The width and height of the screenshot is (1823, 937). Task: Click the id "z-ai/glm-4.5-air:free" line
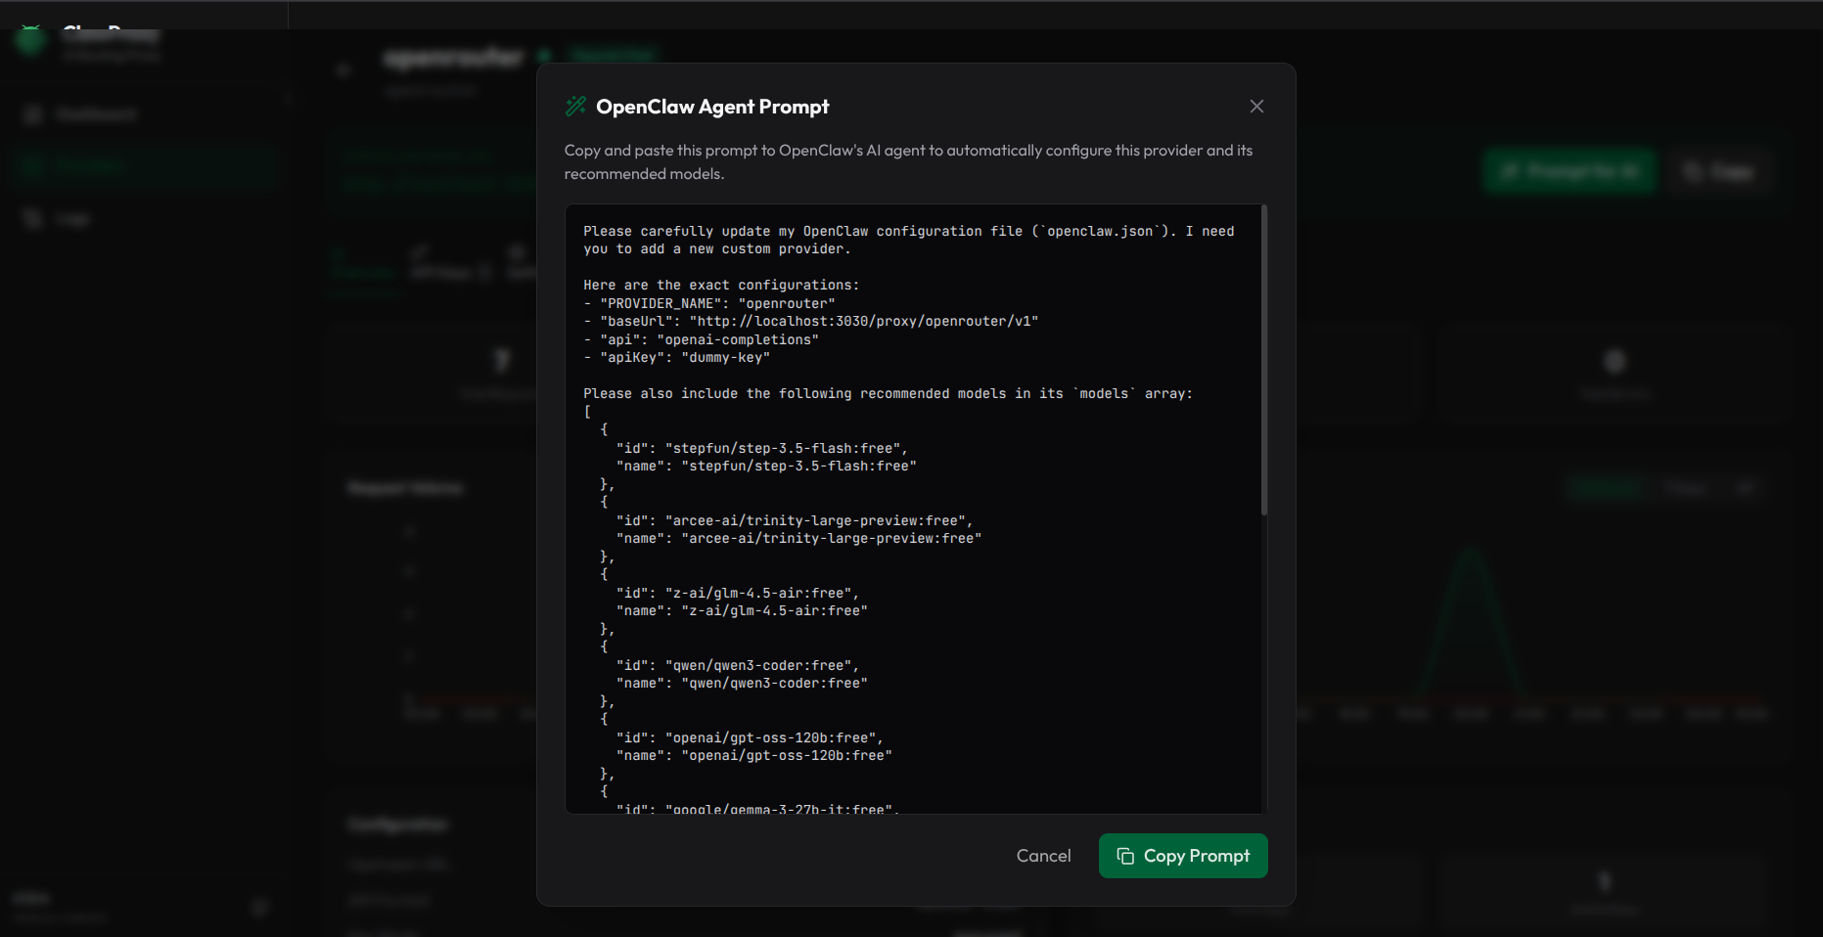(738, 593)
